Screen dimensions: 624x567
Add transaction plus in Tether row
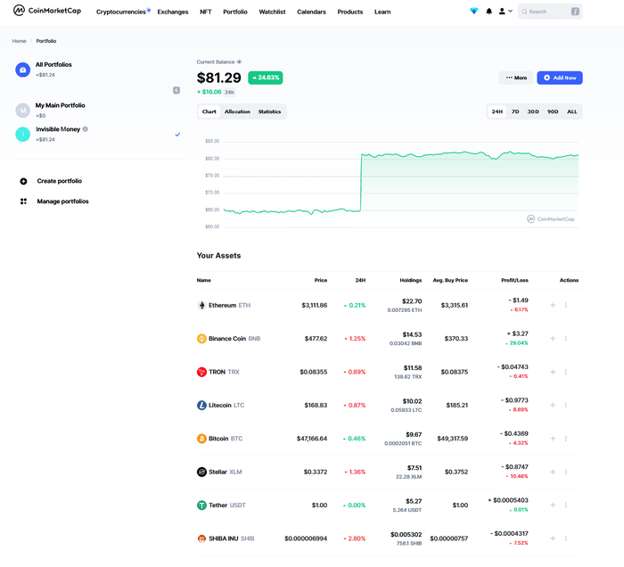click(x=553, y=505)
